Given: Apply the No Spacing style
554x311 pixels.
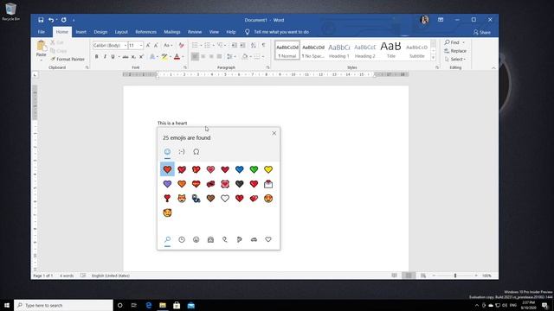Looking at the screenshot, I should click(313, 50).
